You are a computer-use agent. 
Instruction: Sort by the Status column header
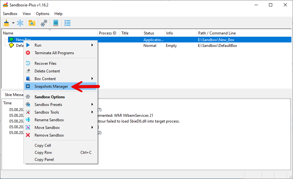tap(153, 33)
